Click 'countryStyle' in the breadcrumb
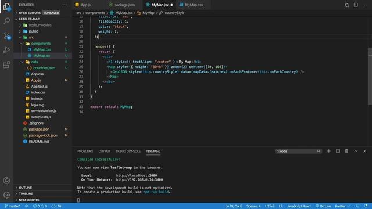This screenshot has width=372, height=209. (x=174, y=13)
